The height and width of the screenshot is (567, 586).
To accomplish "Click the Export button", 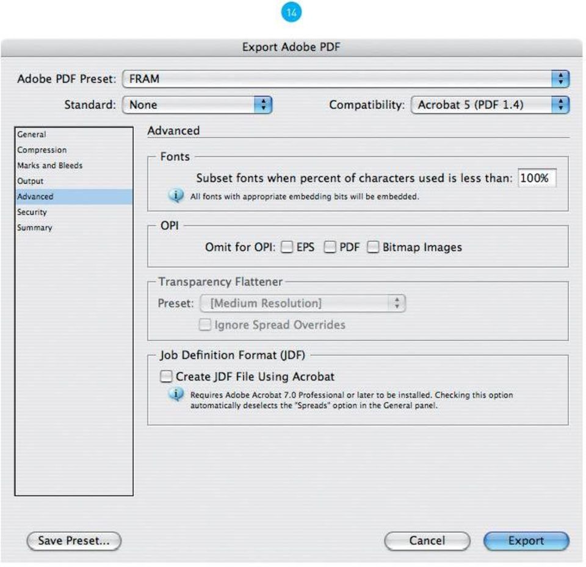I will (x=526, y=541).
